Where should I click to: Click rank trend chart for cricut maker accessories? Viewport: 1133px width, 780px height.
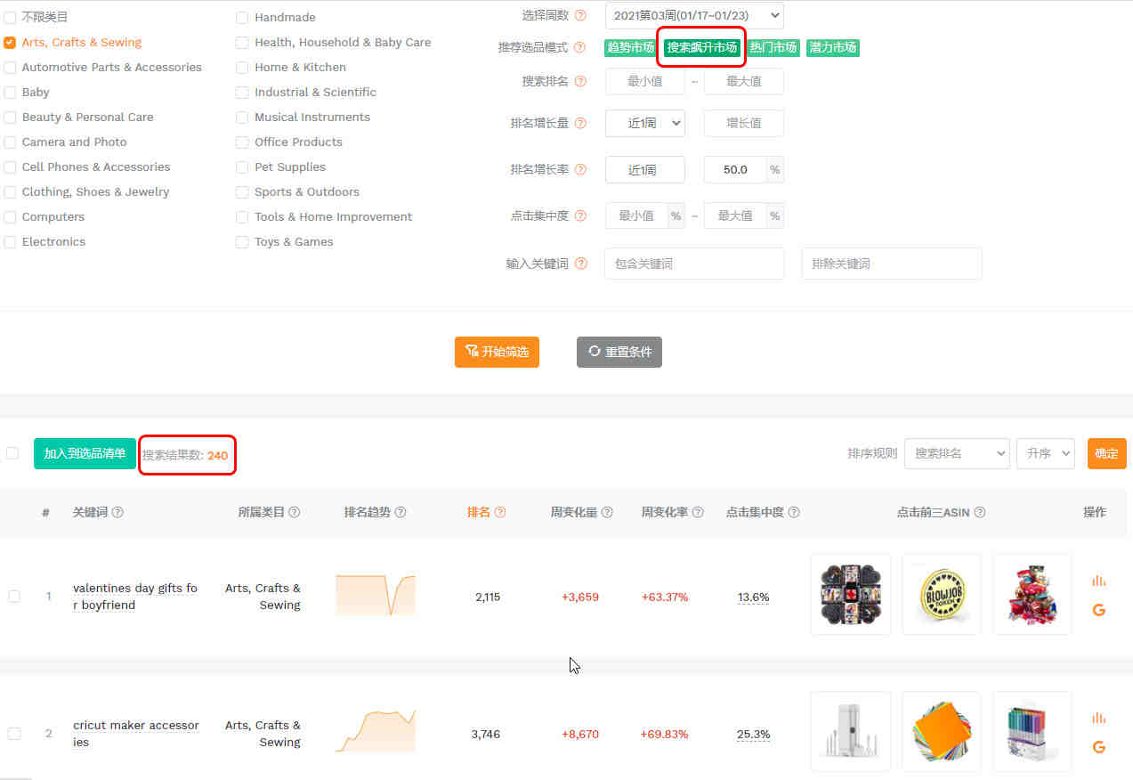click(x=375, y=731)
